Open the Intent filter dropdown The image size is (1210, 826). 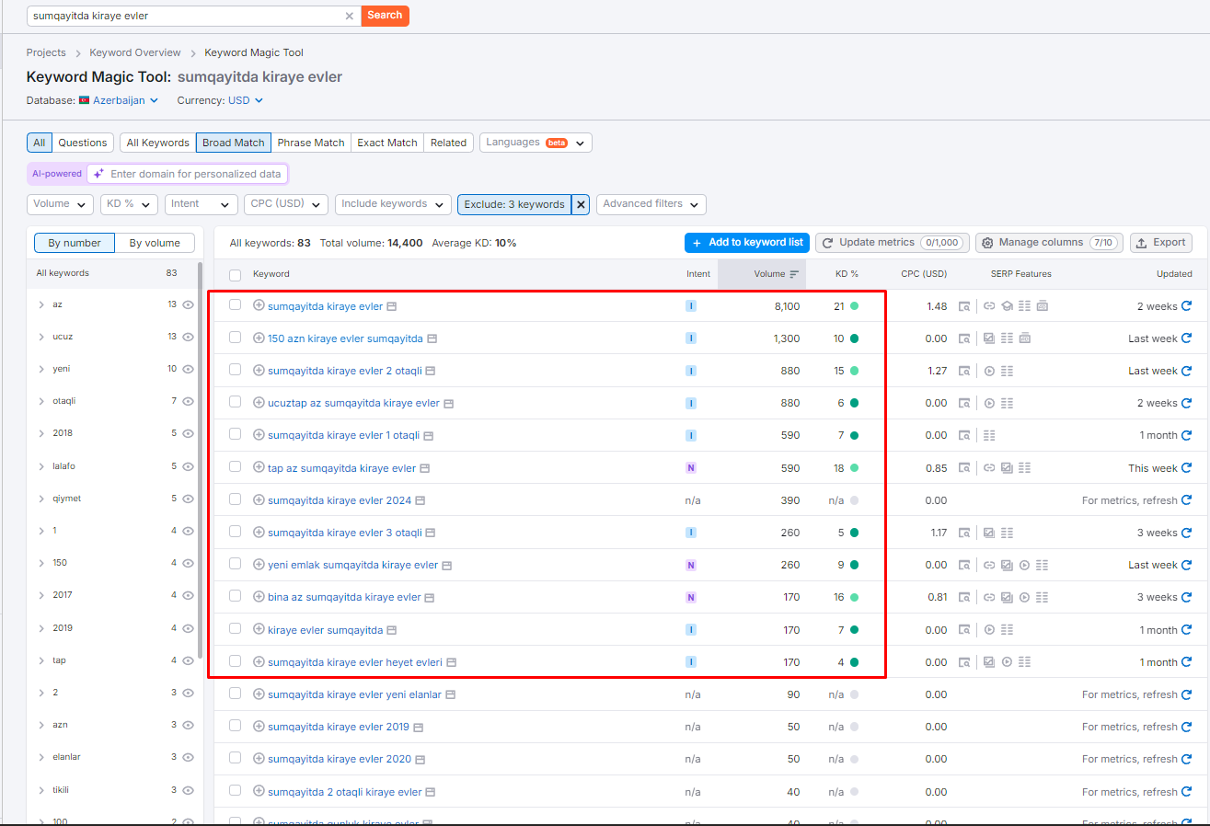(202, 204)
